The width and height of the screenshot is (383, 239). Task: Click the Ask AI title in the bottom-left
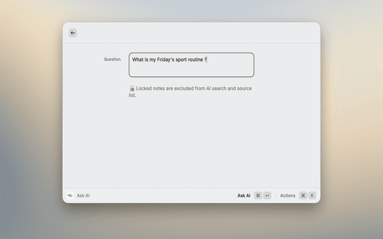[83, 195]
